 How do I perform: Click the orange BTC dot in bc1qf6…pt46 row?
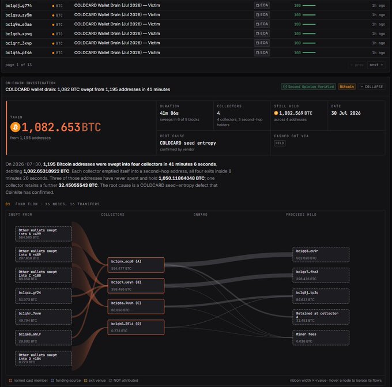pos(53,53)
